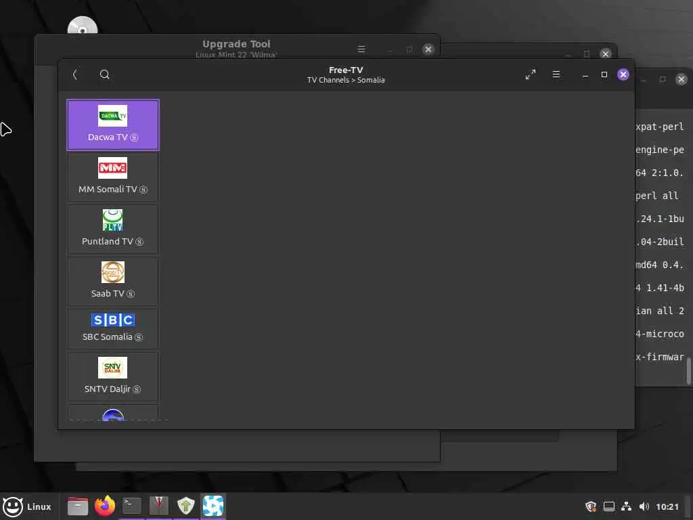Click the Saab TV round logo
The image size is (693, 520).
pyautogui.click(x=113, y=272)
